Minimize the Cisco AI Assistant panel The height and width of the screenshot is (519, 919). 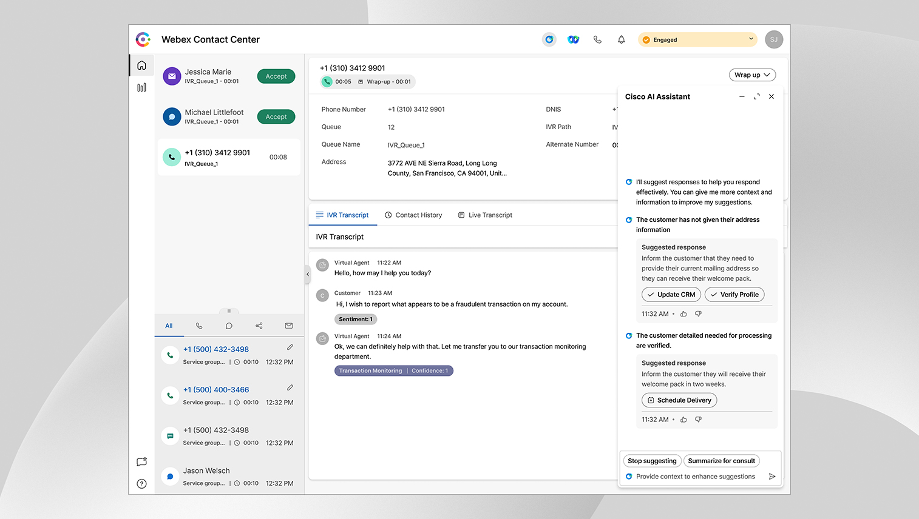742,96
